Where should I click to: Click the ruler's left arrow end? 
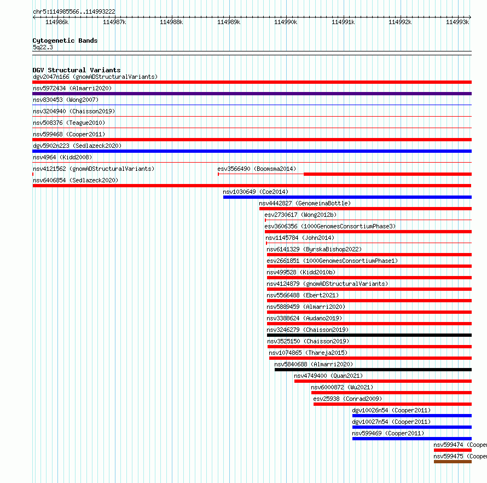(34, 17)
